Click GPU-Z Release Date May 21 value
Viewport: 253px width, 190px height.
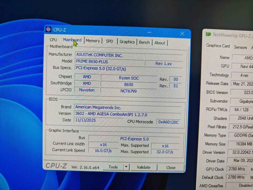click(x=242, y=84)
